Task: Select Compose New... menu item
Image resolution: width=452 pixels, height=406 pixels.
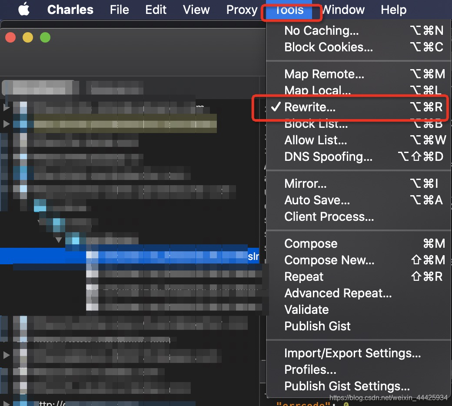Action: (x=359, y=260)
